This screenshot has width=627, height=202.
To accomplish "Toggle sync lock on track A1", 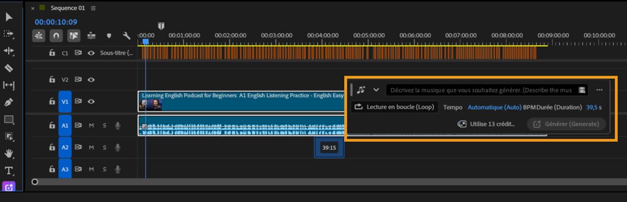I will (x=78, y=125).
